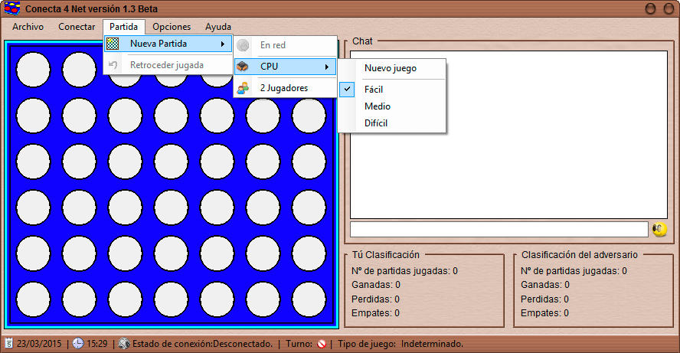The height and width of the screenshot is (353, 680).
Task: Start a Nuevo juego against CPU
Action: pyautogui.click(x=391, y=68)
